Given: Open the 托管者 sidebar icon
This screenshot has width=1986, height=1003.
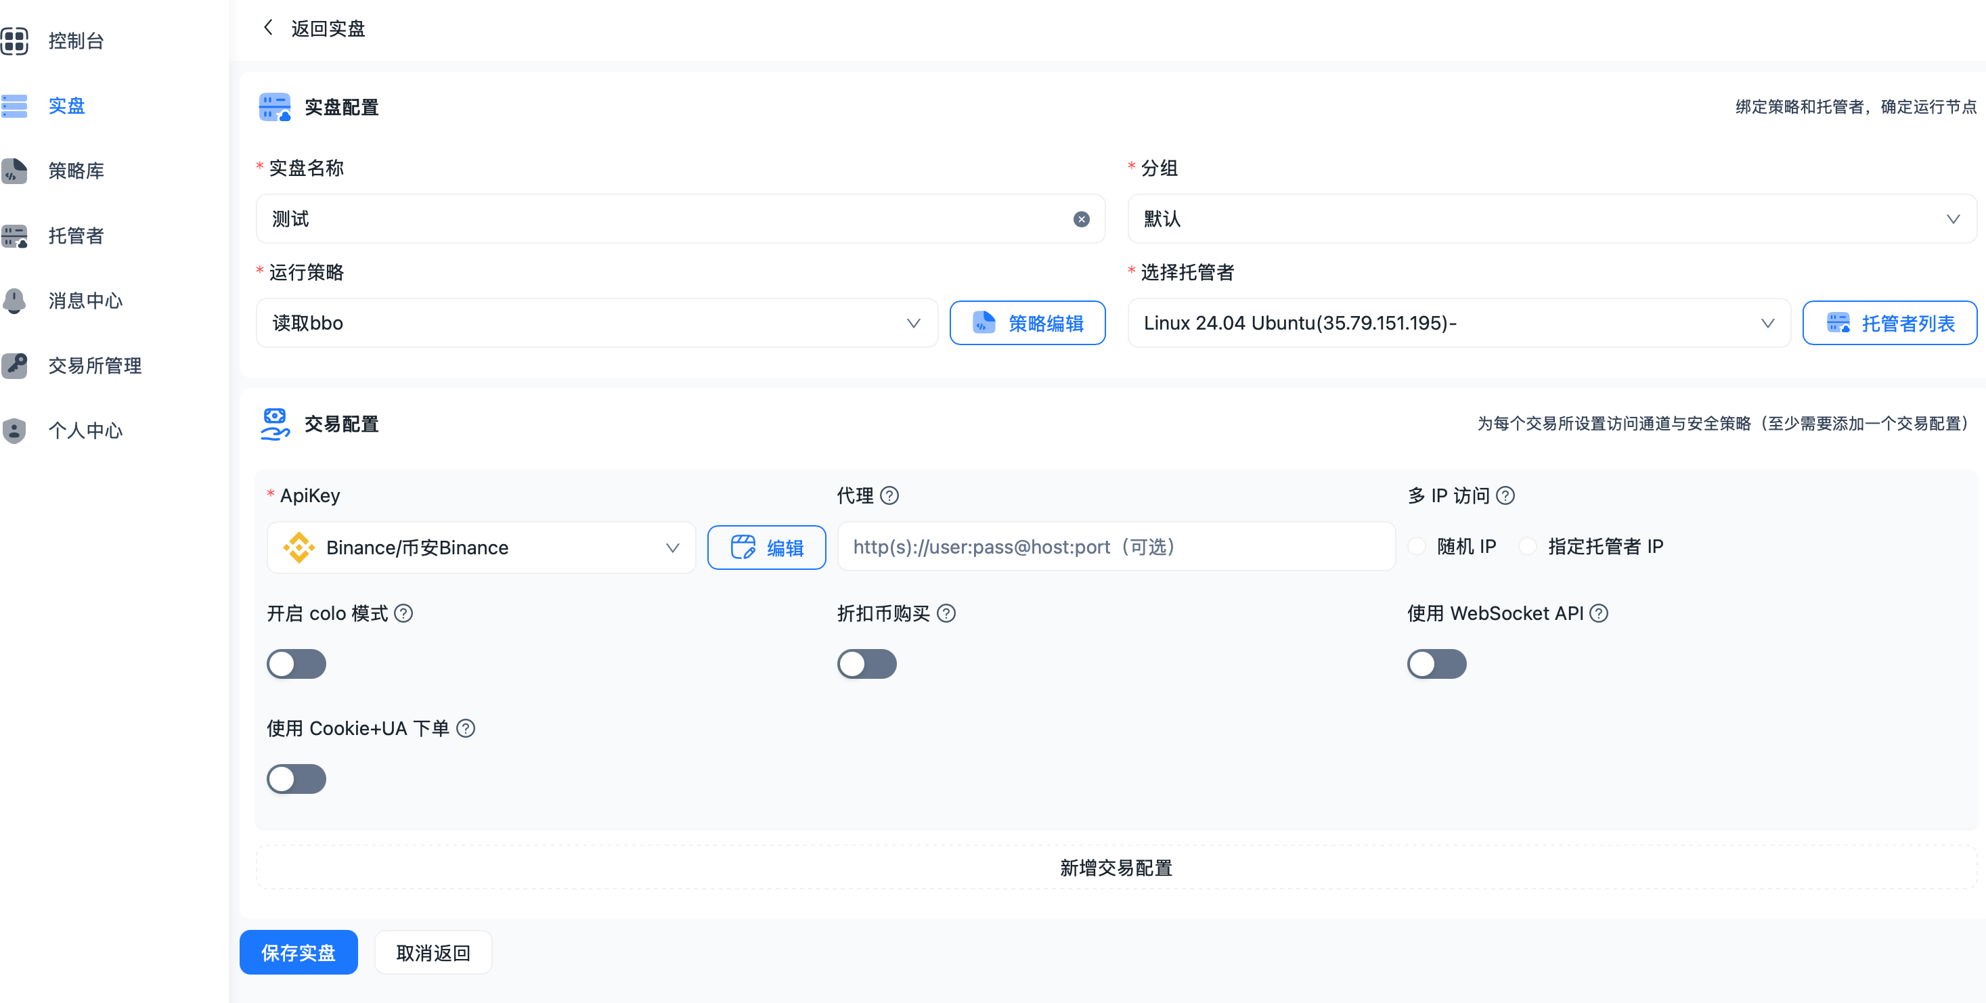Looking at the screenshot, I should coord(15,236).
